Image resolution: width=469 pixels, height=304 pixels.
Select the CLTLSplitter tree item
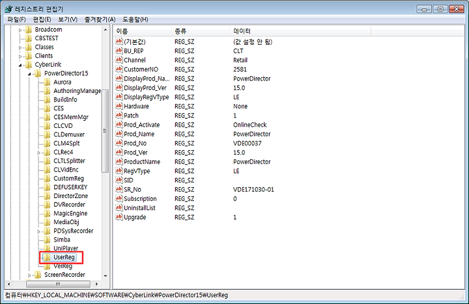pos(69,161)
